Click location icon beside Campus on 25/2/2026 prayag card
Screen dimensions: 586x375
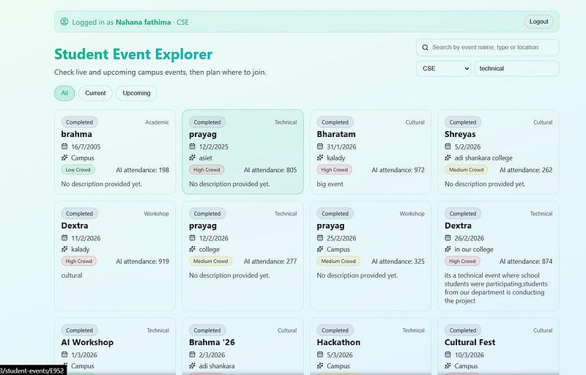tap(320, 249)
